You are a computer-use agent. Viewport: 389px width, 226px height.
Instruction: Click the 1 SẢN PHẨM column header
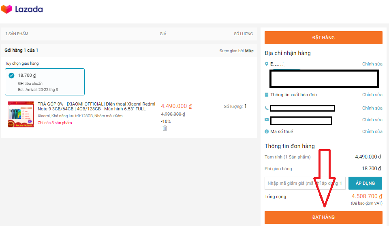[x=17, y=34]
